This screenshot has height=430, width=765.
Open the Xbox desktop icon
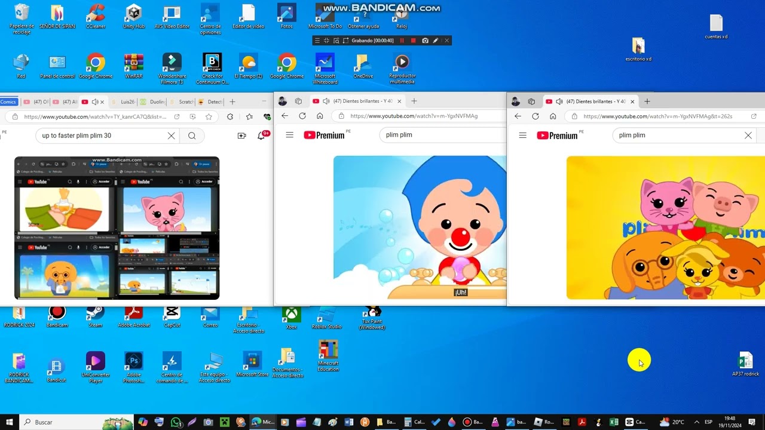[x=291, y=318]
